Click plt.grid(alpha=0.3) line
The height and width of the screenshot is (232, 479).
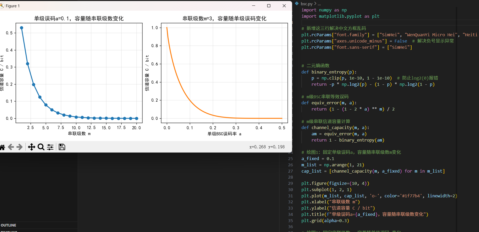click(x=325, y=221)
